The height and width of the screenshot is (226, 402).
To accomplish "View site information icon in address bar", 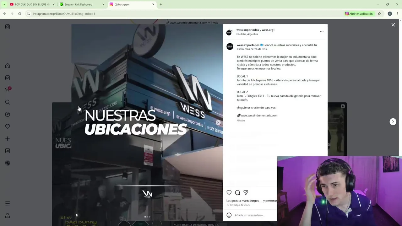I will tap(29, 14).
